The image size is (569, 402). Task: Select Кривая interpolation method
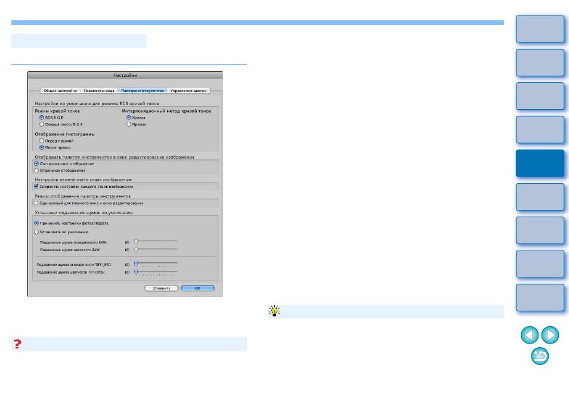click(x=129, y=117)
